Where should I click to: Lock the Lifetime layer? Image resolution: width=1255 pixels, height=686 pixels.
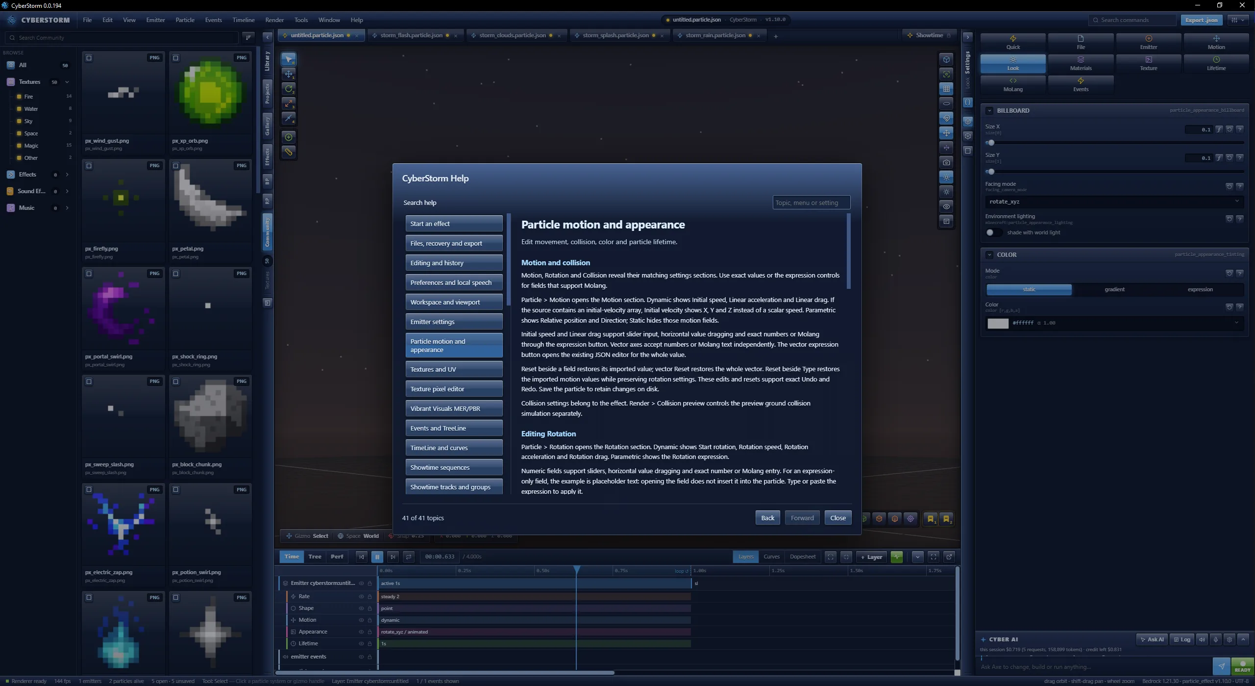(x=369, y=644)
